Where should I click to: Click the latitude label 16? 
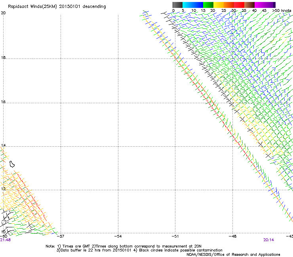coord(3,102)
